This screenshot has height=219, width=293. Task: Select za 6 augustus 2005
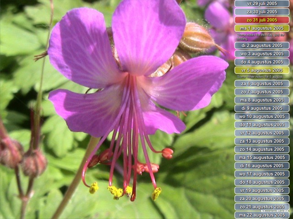click(x=262, y=83)
